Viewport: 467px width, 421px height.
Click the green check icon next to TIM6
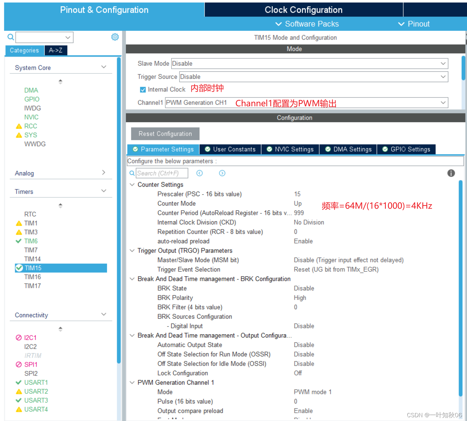[x=19, y=241]
